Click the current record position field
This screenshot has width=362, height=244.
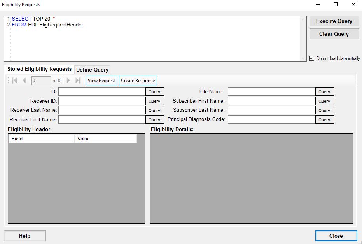(41, 81)
